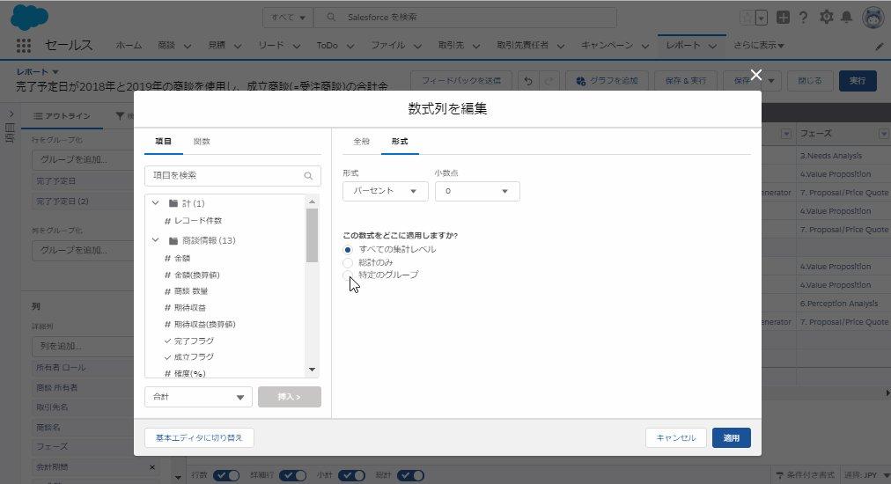
Task: Click the filter funnel tab icon
Action: [x=120, y=116]
